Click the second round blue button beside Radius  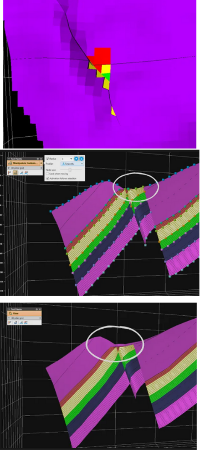pyautogui.click(x=81, y=159)
